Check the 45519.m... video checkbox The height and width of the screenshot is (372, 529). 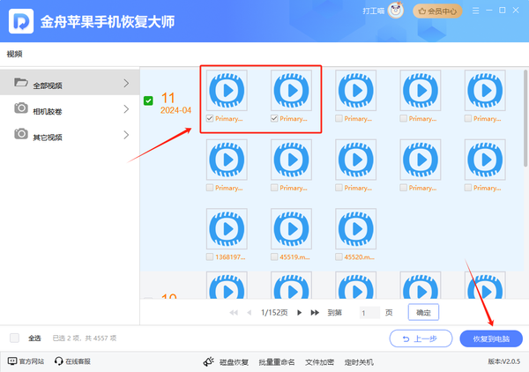[x=274, y=257]
